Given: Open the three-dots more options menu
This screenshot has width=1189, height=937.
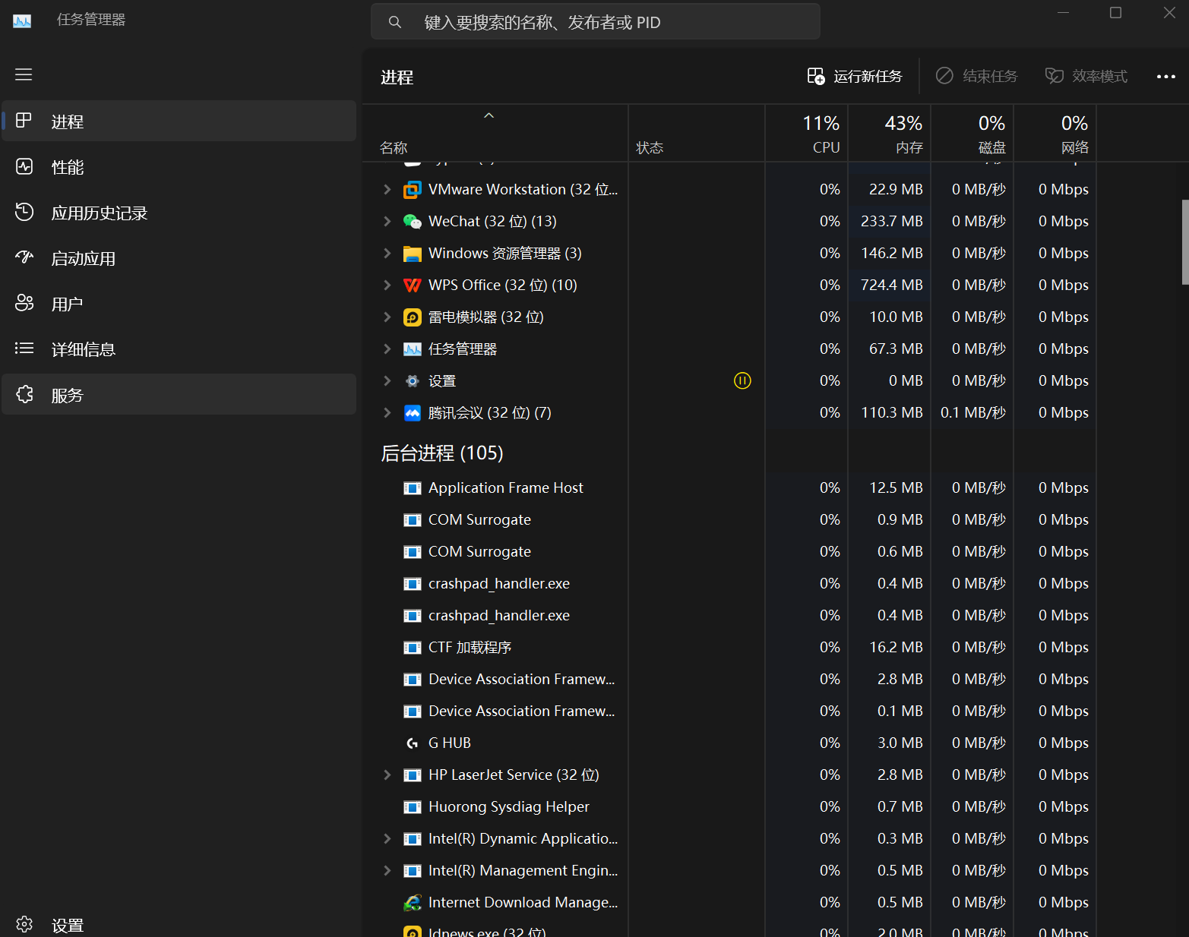Looking at the screenshot, I should [1165, 77].
